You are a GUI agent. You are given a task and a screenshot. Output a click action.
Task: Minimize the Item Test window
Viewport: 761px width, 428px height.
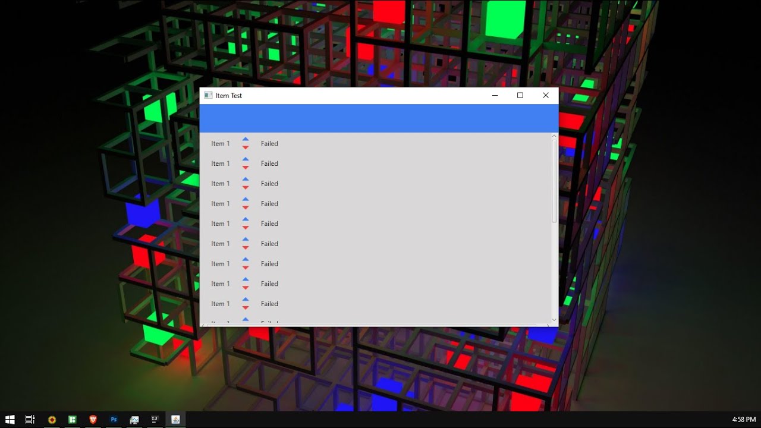pyautogui.click(x=495, y=95)
